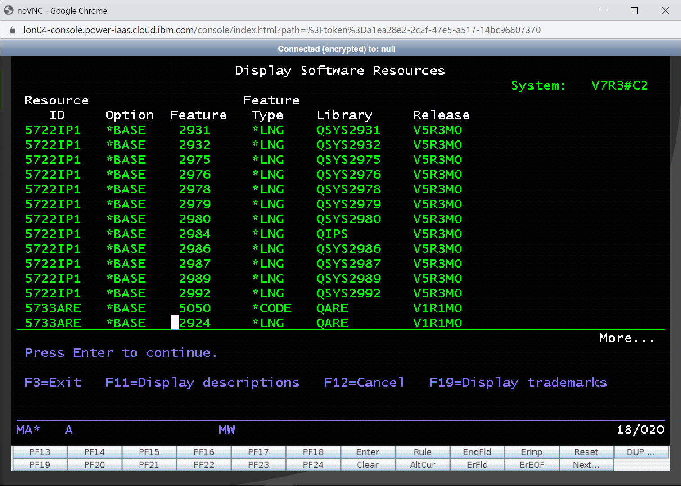
Task: Click feature 2980 cell
Action: pos(195,219)
